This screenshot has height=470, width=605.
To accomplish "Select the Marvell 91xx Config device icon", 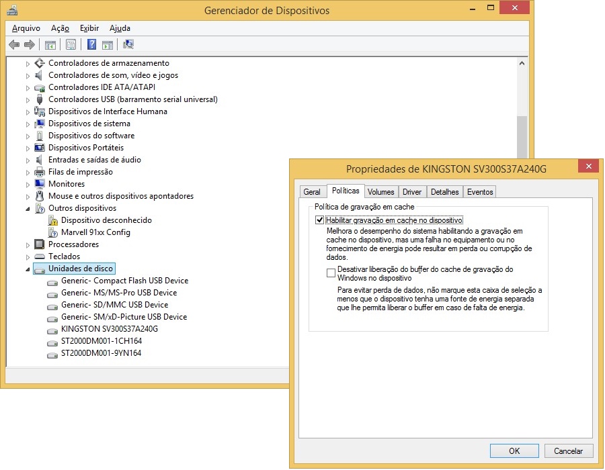I will tap(53, 232).
